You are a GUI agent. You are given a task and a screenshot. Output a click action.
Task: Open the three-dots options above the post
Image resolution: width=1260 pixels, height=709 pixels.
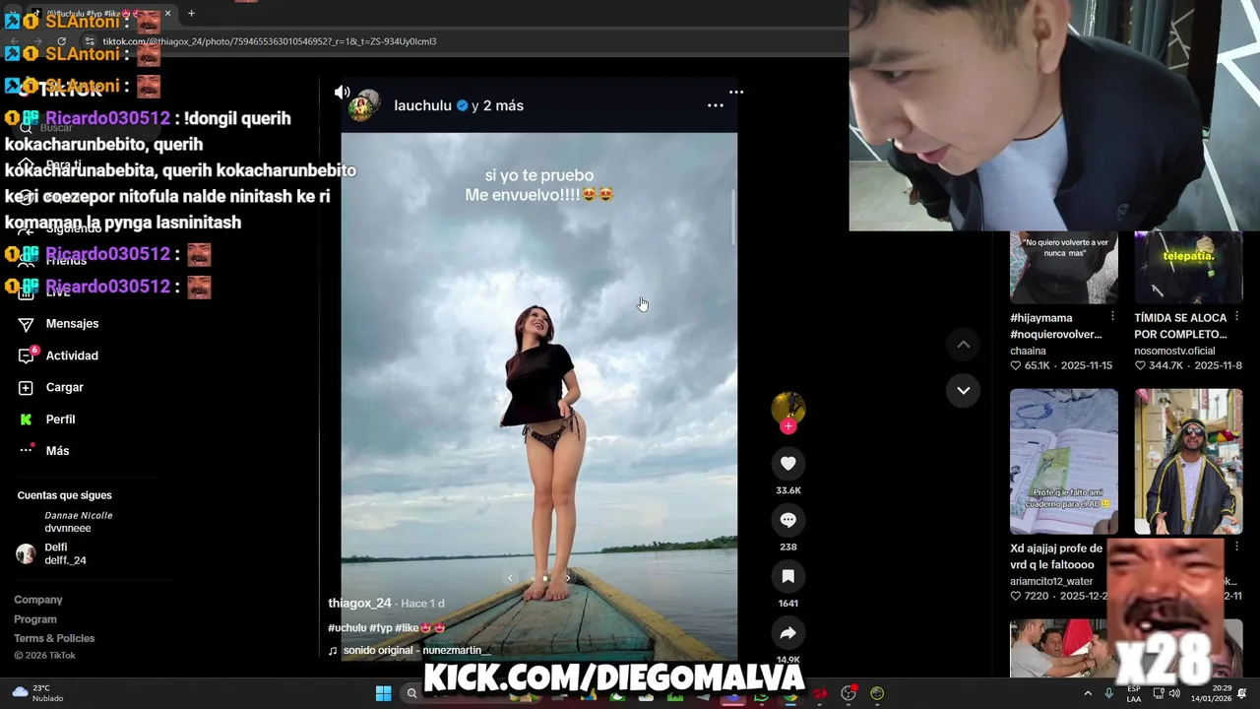point(735,92)
